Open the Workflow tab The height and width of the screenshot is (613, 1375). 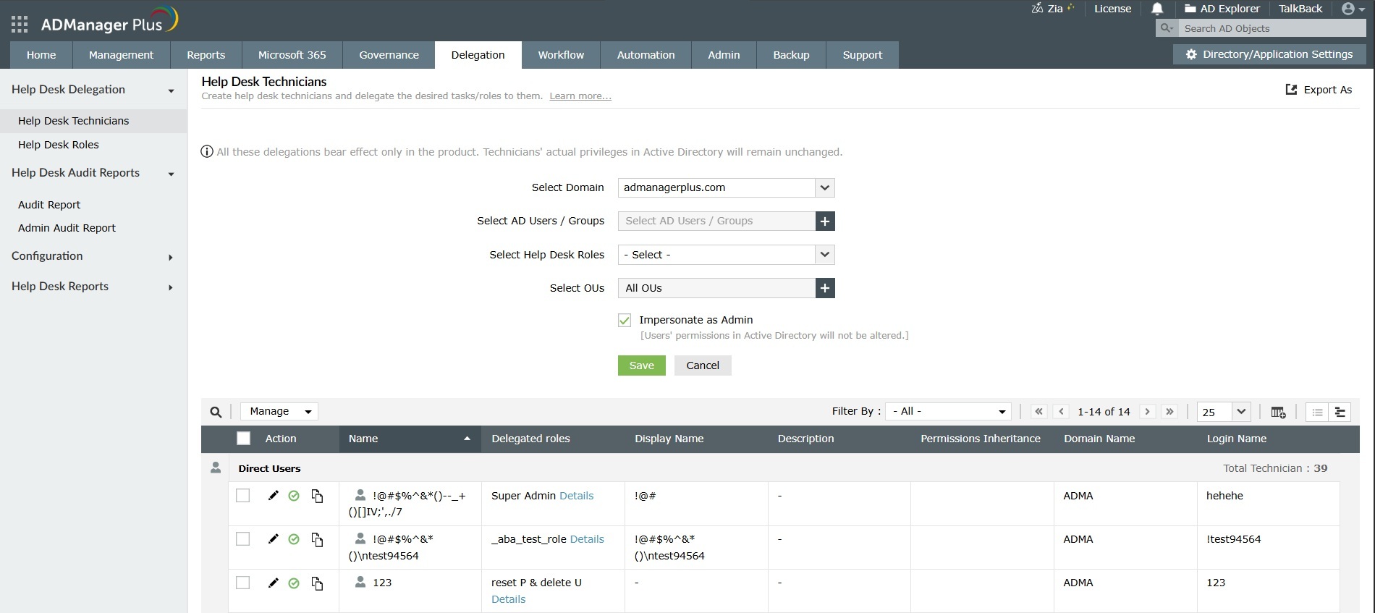(x=561, y=55)
